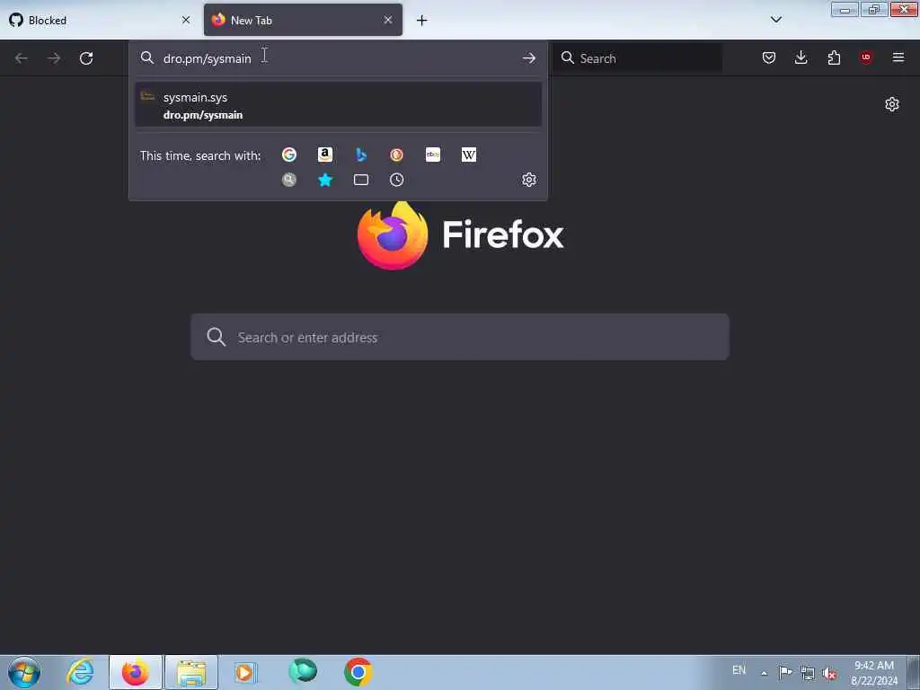Image resolution: width=920 pixels, height=690 pixels.
Task: Open a new tab with plus button
Action: click(x=422, y=21)
